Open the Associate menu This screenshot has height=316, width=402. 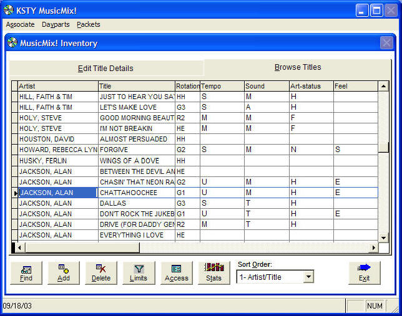pyautogui.click(x=20, y=24)
